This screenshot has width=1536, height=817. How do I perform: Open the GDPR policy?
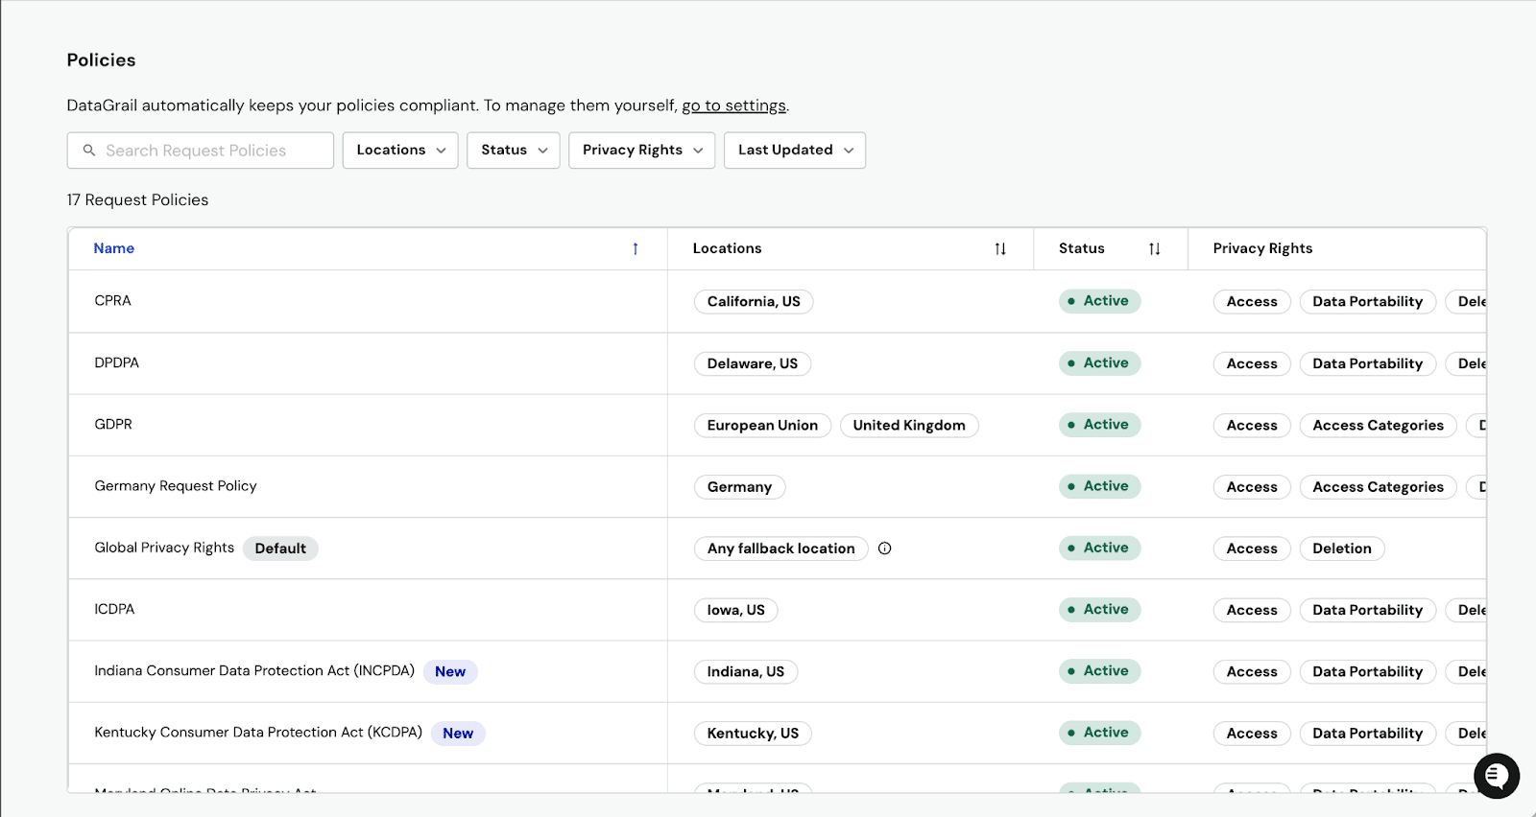tap(113, 425)
